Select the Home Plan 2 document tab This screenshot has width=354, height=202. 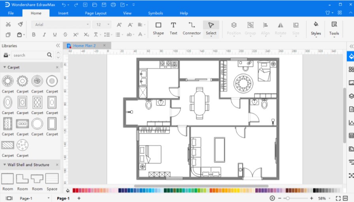click(x=84, y=45)
